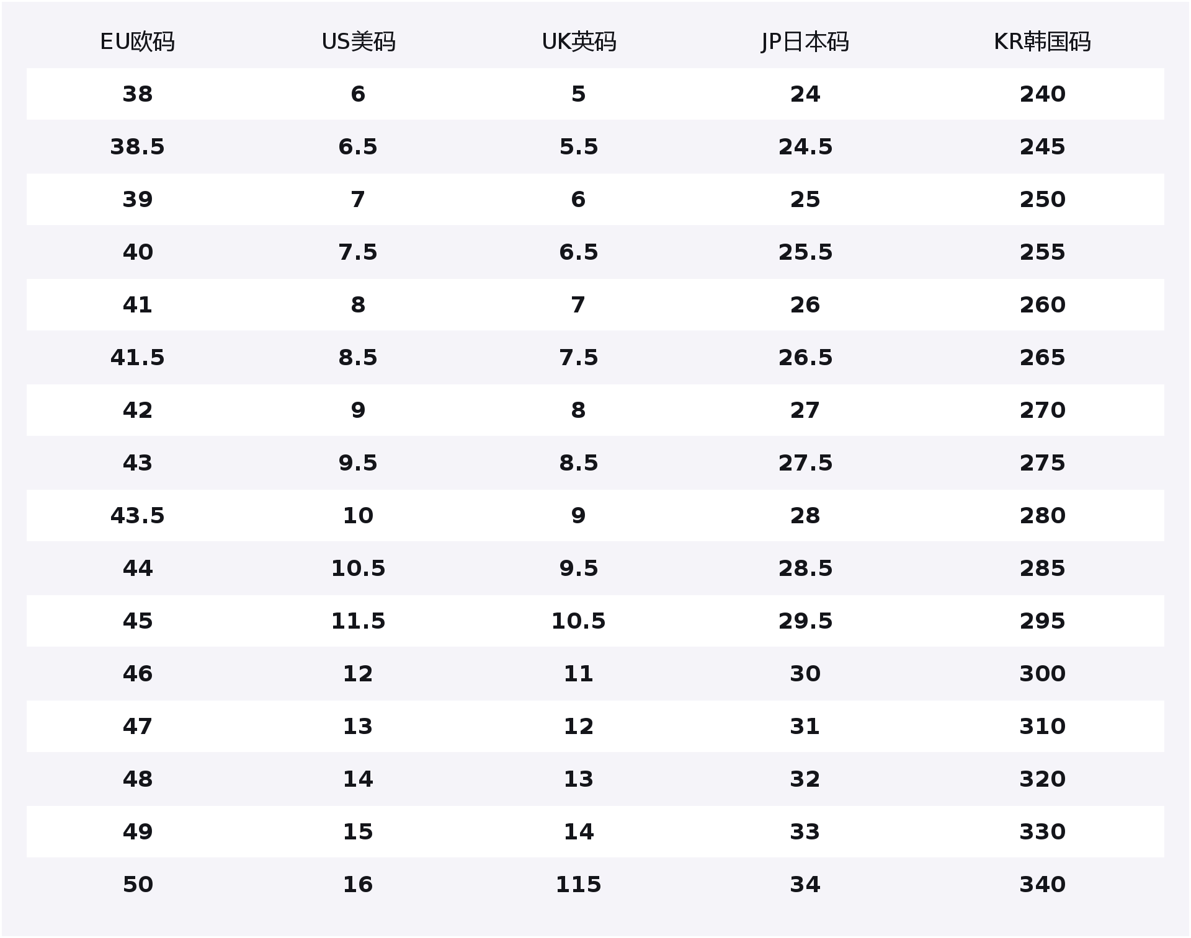Select EU size 38.5 cell
The image size is (1191, 938).
[x=137, y=147]
